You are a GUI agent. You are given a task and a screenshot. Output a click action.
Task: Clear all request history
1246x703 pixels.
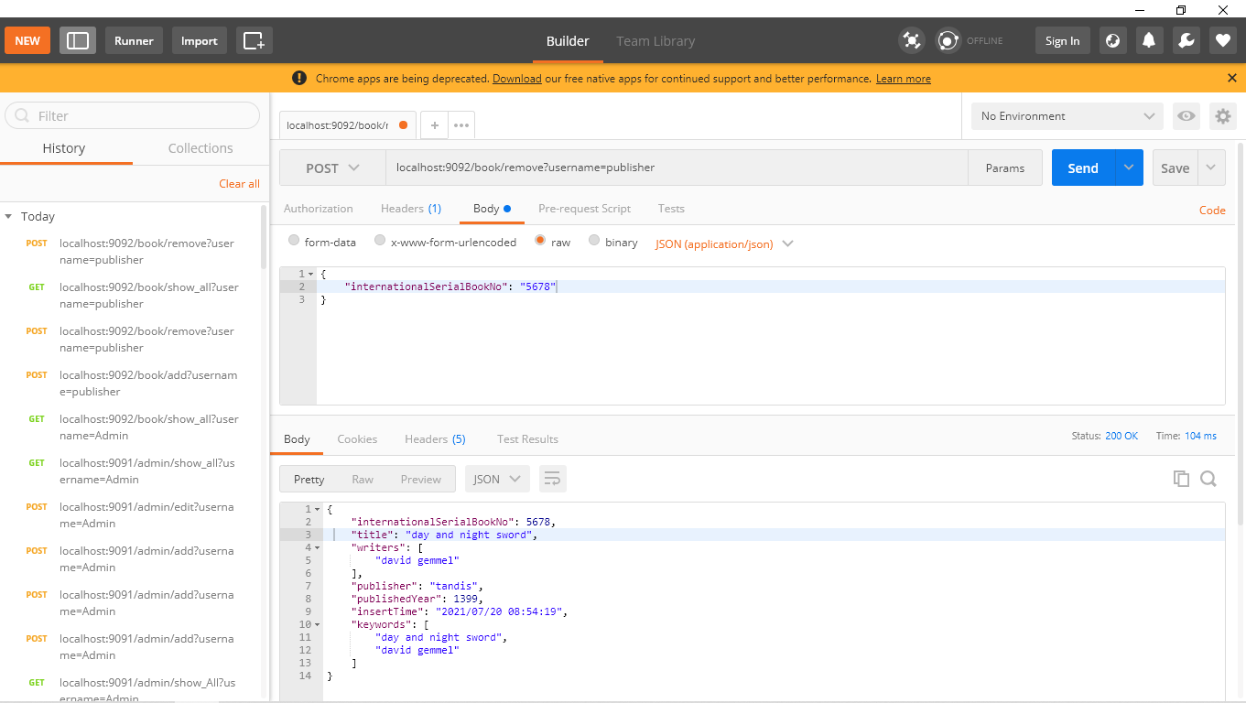point(239,183)
